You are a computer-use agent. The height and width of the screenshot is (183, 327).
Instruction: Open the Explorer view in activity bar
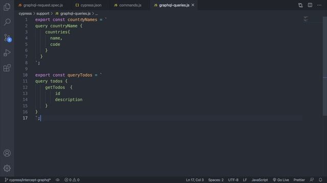[7, 7]
